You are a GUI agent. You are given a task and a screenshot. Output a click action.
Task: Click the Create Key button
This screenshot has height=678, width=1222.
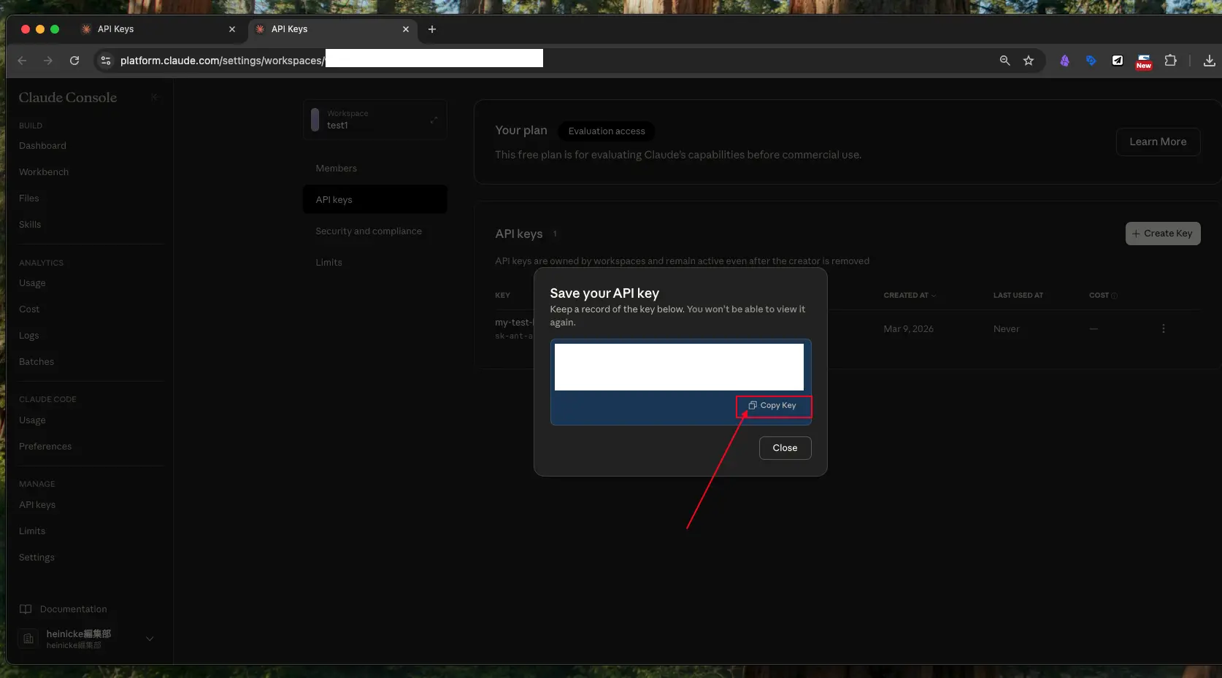(x=1162, y=234)
